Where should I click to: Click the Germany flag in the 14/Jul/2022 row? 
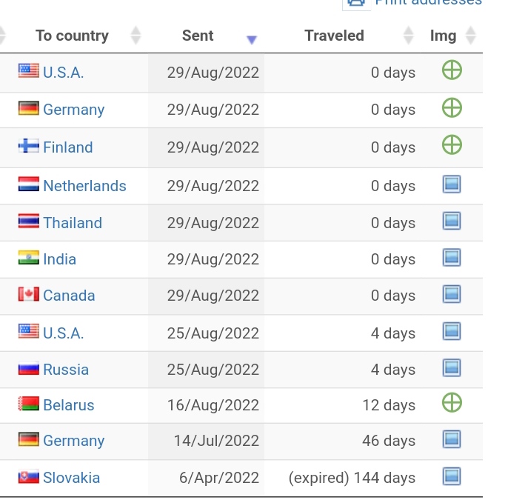click(29, 439)
